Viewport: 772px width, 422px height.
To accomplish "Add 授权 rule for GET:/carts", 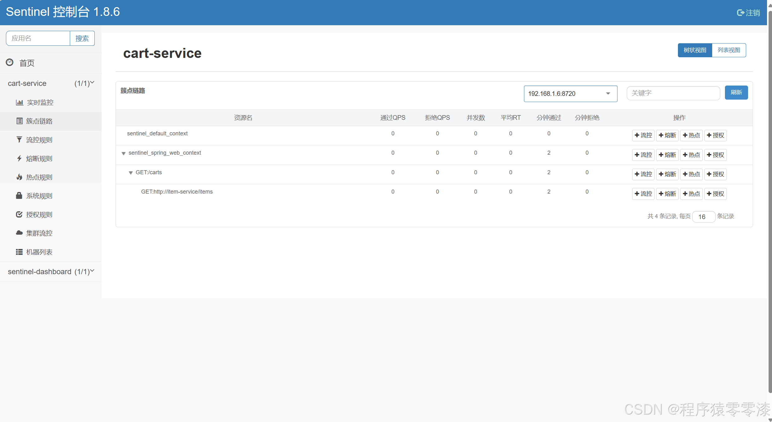I will pos(715,174).
